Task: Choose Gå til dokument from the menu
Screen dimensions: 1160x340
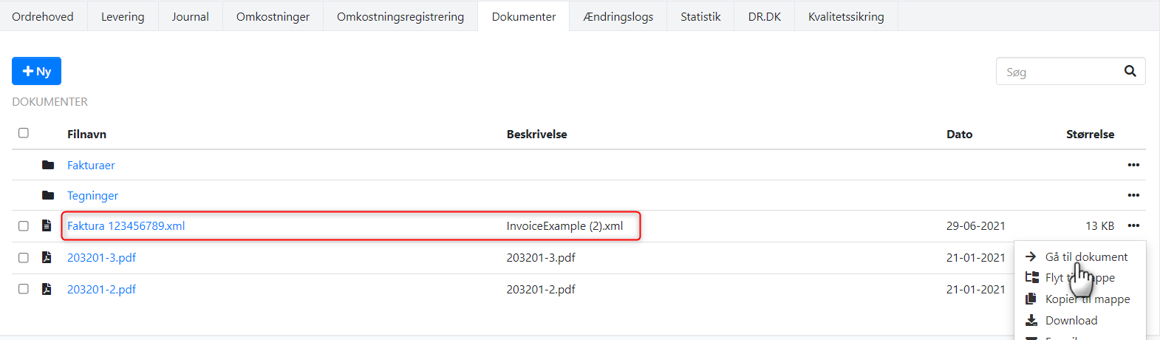Action: click(x=1086, y=256)
